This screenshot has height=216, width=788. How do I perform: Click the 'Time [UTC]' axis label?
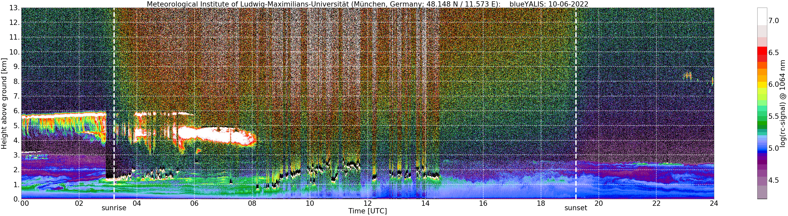click(x=367, y=211)
